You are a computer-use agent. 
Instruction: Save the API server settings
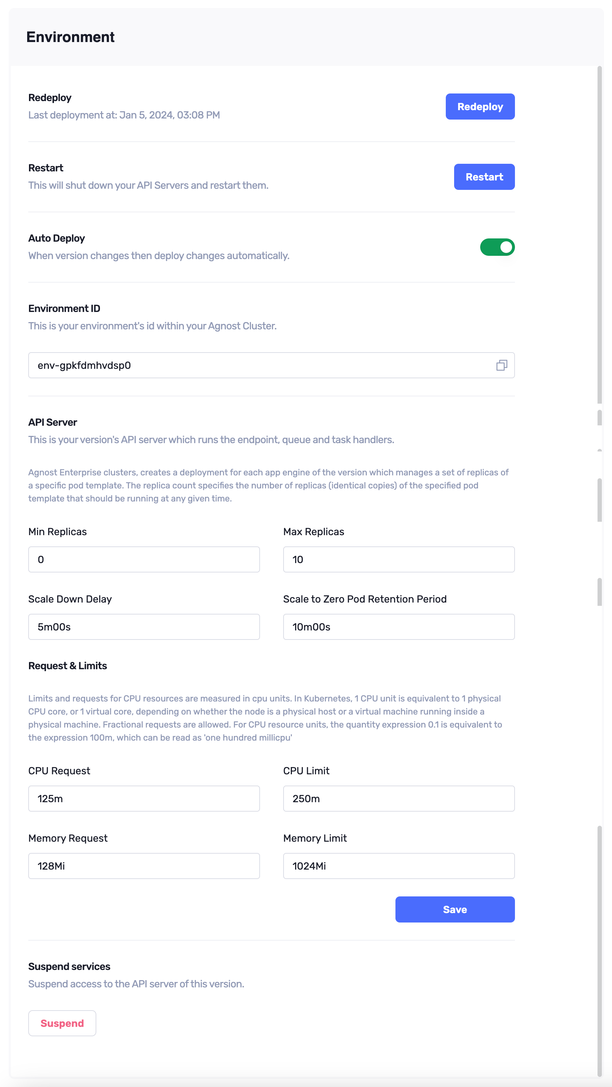click(x=454, y=909)
